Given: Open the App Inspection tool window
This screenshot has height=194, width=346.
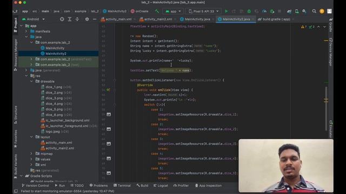Looking at the screenshot, I should pos(208,185).
